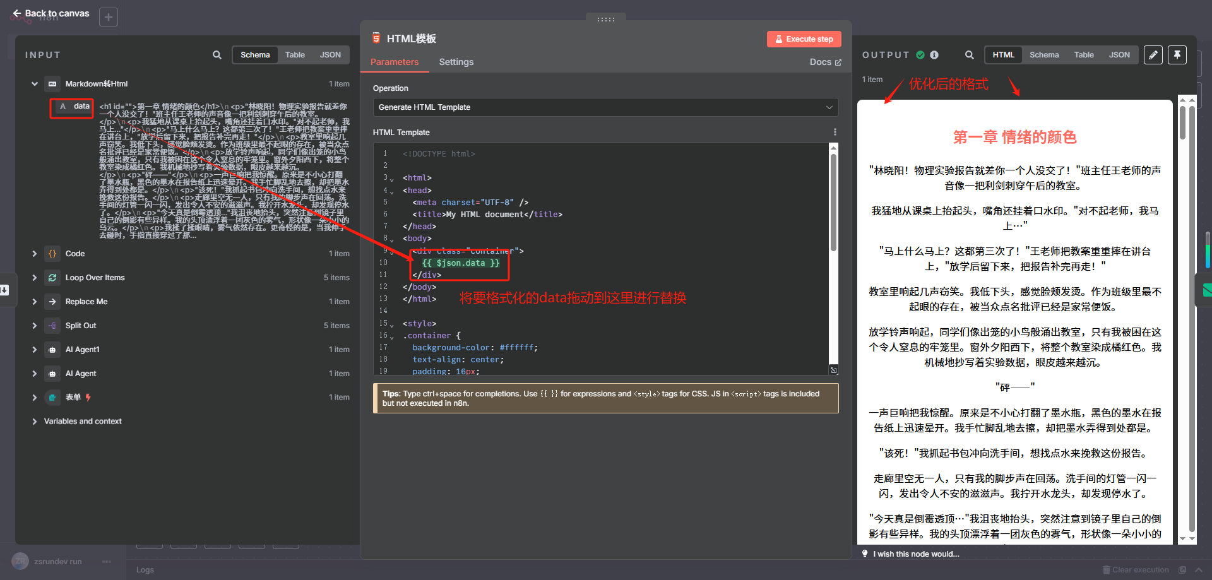Click the search icon in the OUTPUT panel
This screenshot has width=1212, height=580.
(970, 55)
